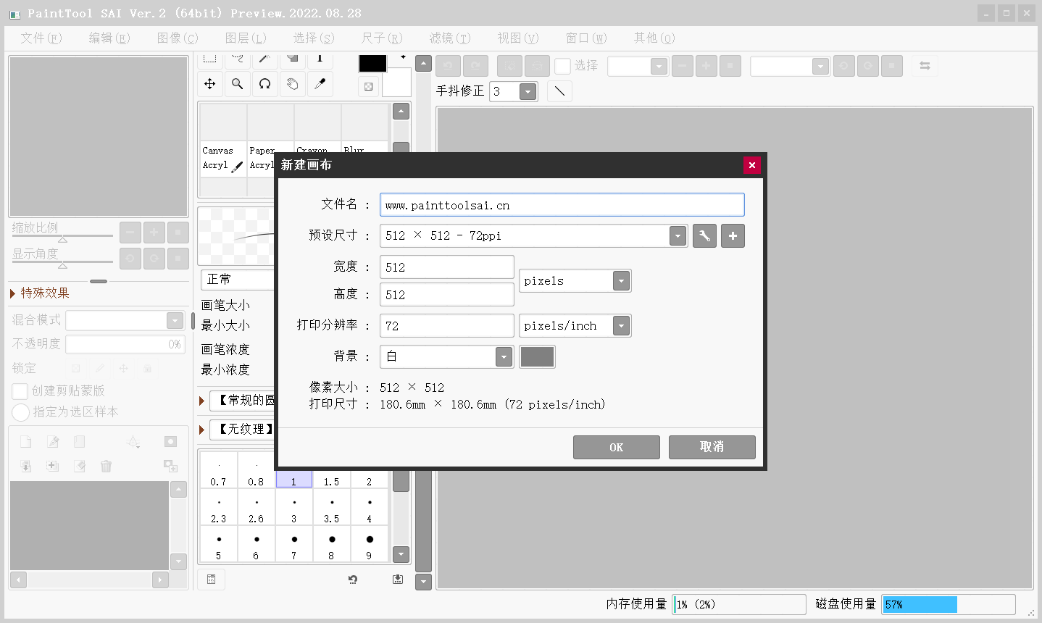Click the layer mask icon with circle
The image size is (1042, 623).
[170, 442]
